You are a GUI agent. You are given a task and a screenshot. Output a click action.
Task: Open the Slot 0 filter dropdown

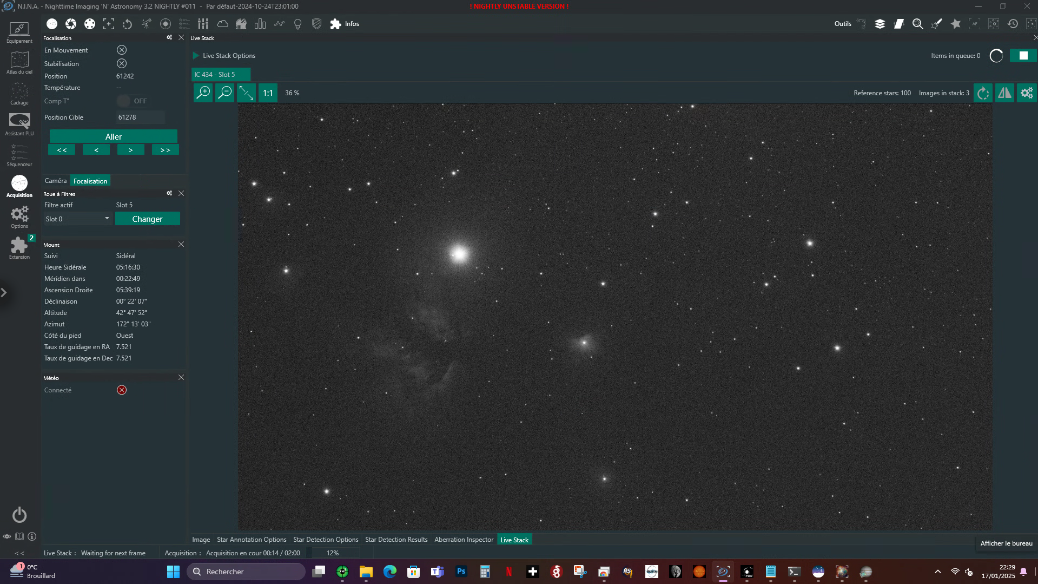click(77, 219)
